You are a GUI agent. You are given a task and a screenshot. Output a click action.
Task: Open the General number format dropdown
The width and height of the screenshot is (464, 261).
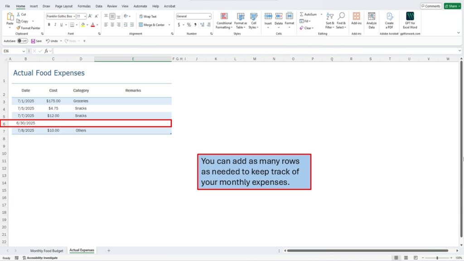pos(209,16)
